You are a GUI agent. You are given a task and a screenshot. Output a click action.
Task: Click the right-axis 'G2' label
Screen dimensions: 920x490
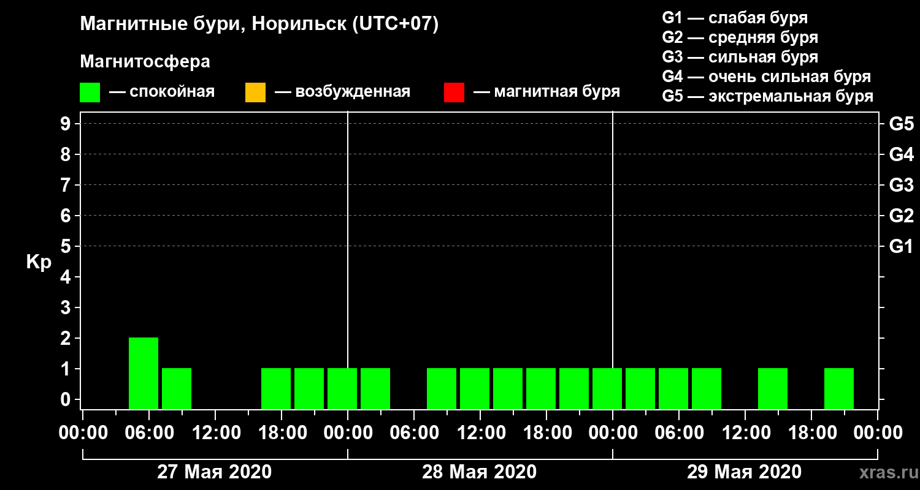[901, 216]
